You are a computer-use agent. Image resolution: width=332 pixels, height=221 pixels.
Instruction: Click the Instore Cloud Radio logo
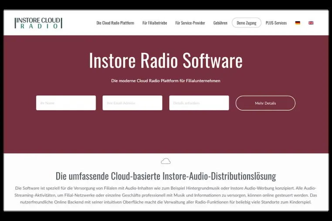click(38, 23)
